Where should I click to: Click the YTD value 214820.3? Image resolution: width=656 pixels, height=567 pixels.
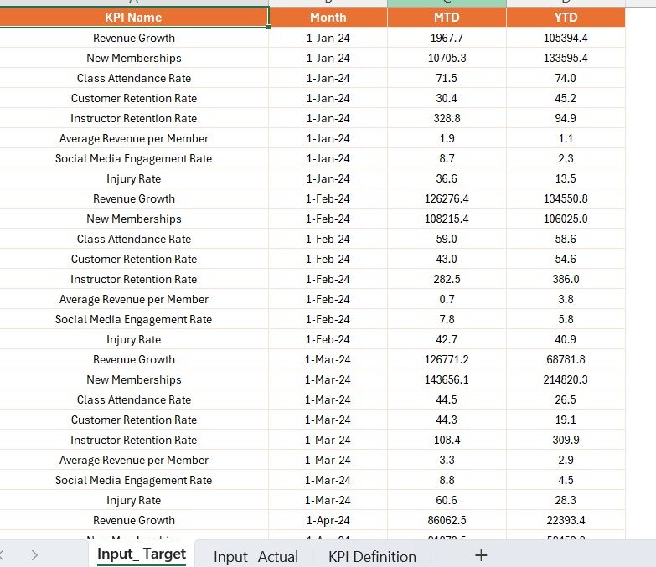coord(566,379)
